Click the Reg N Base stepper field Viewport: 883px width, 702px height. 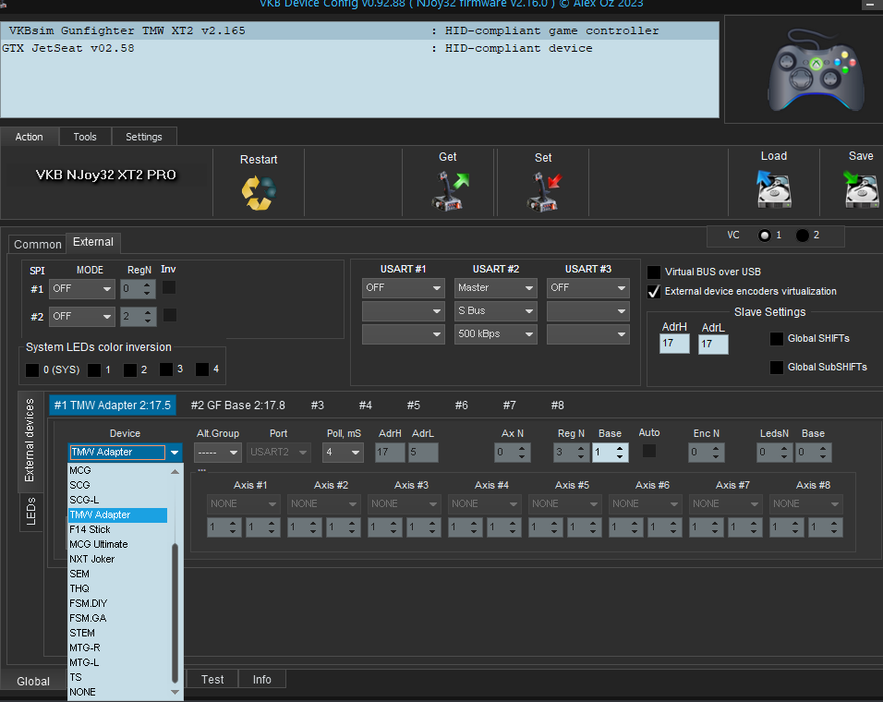tap(611, 452)
